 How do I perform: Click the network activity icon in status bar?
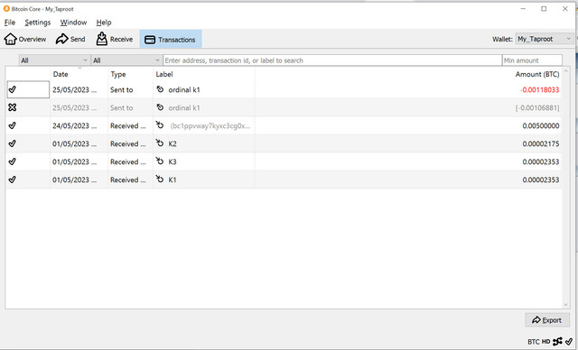557,342
